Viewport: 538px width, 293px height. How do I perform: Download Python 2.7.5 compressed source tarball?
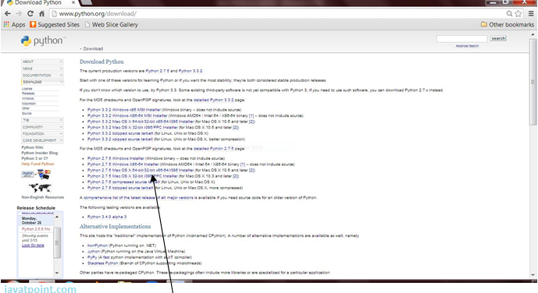123,182
